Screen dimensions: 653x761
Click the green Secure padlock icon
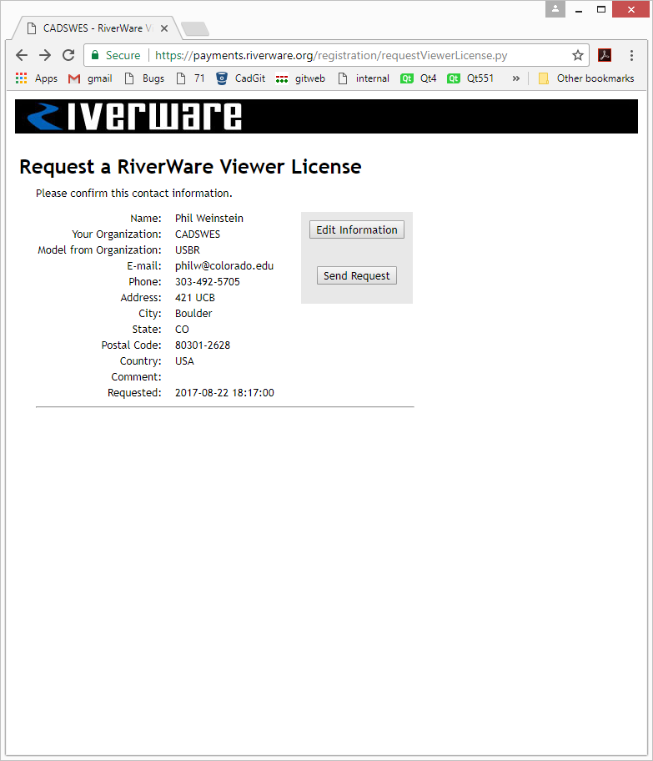point(96,55)
